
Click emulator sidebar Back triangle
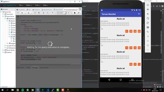click(x=148, y=36)
